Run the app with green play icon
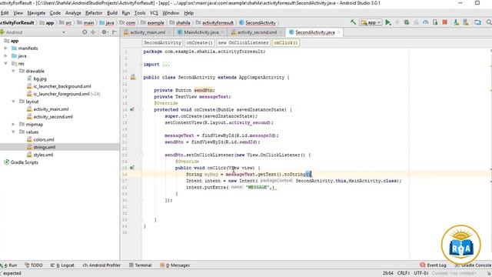Viewport: 492px width, 277px height. tap(388, 22)
